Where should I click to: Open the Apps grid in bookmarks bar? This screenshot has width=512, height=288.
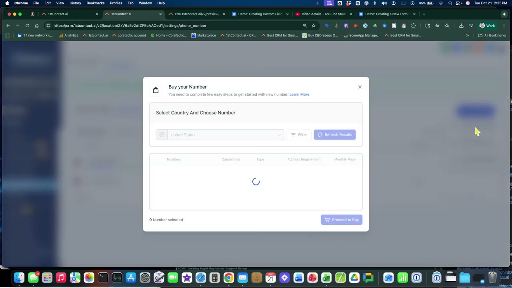7,35
